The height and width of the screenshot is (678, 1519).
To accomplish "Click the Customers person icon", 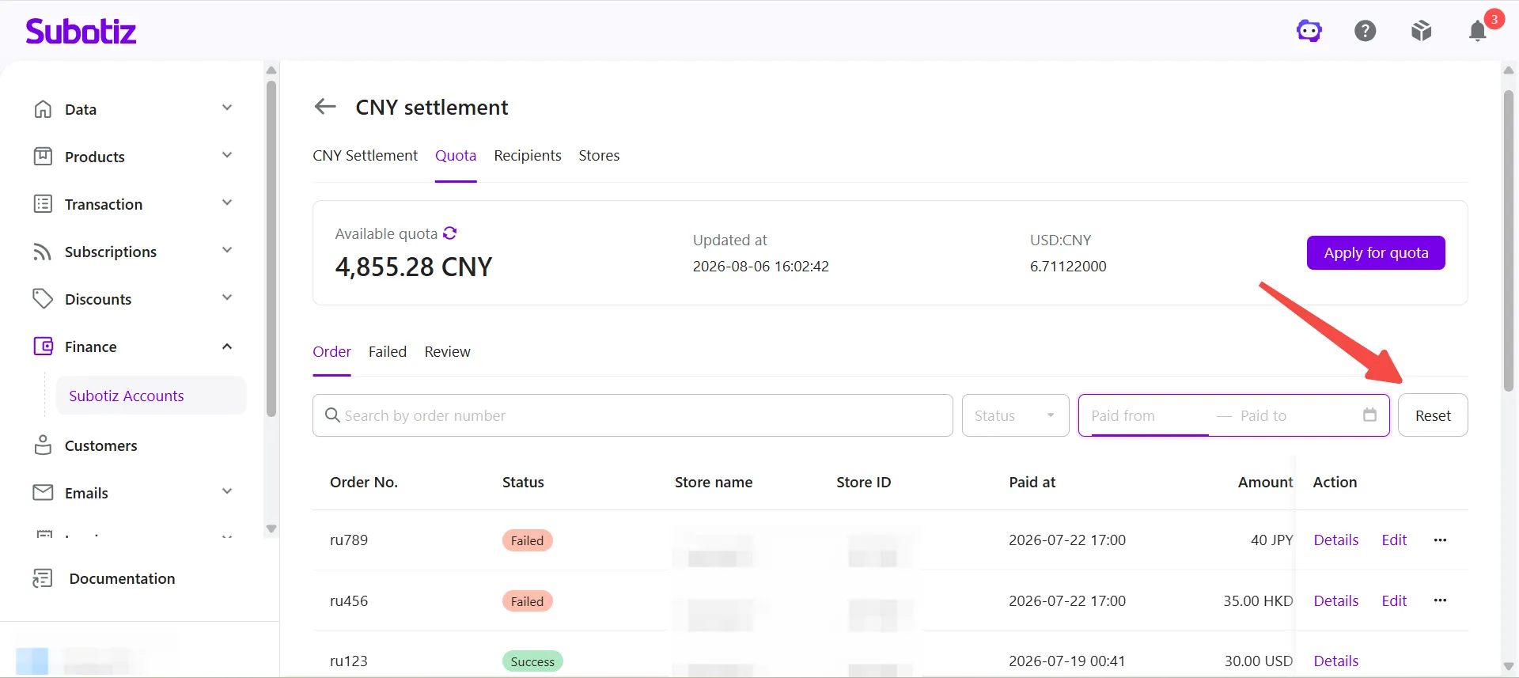I will pos(43,445).
